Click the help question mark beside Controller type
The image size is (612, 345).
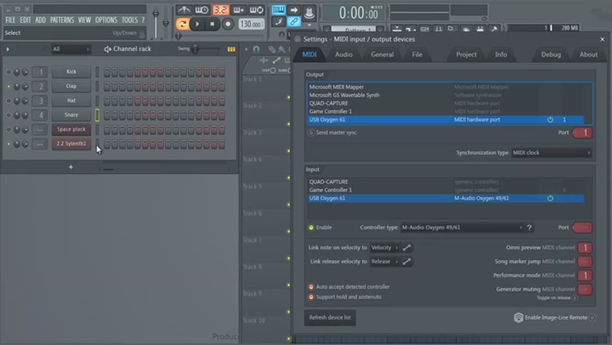pyautogui.click(x=529, y=228)
